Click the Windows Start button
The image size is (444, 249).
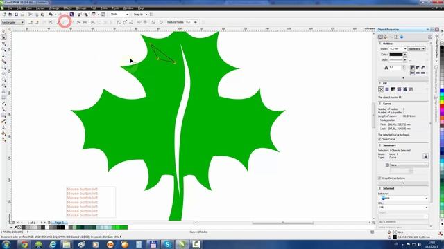[x=6, y=244]
